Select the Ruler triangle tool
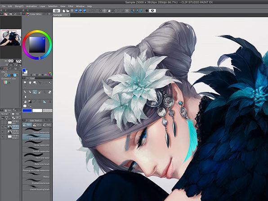This screenshot has width=268, height=201. [45, 102]
